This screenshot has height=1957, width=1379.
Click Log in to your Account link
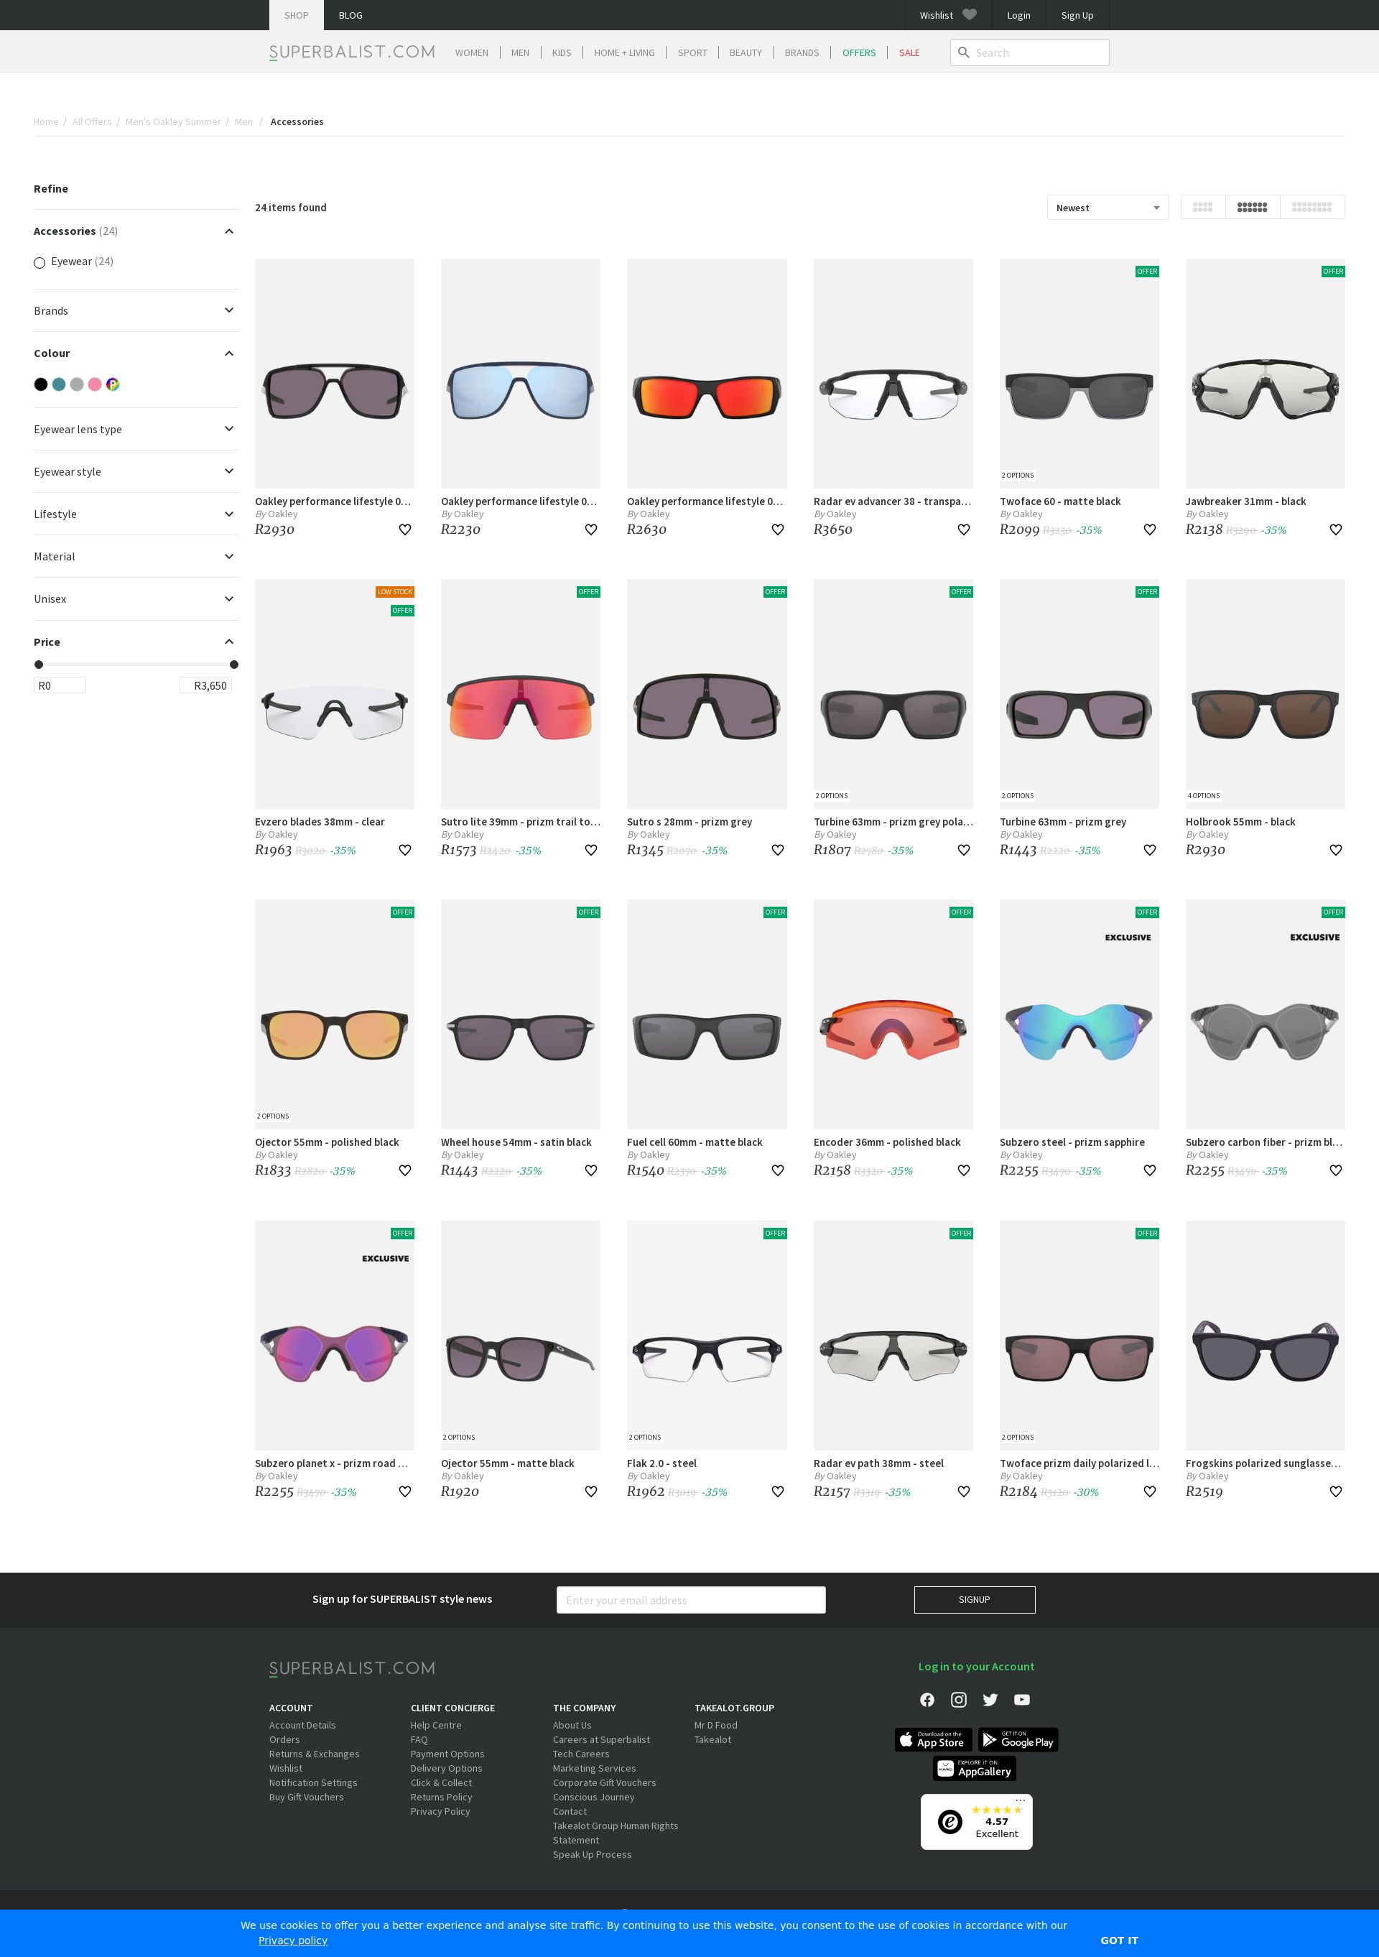point(977,1666)
